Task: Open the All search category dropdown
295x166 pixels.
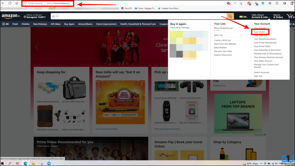Action: 55,16
